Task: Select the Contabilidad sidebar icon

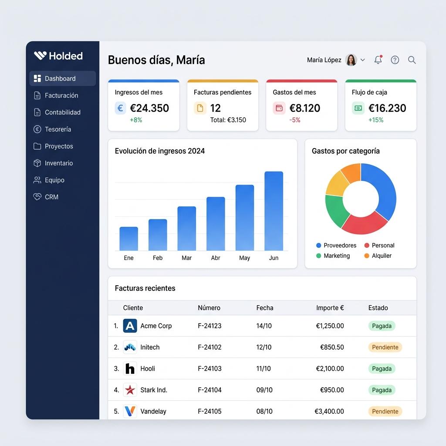Action: (37, 112)
